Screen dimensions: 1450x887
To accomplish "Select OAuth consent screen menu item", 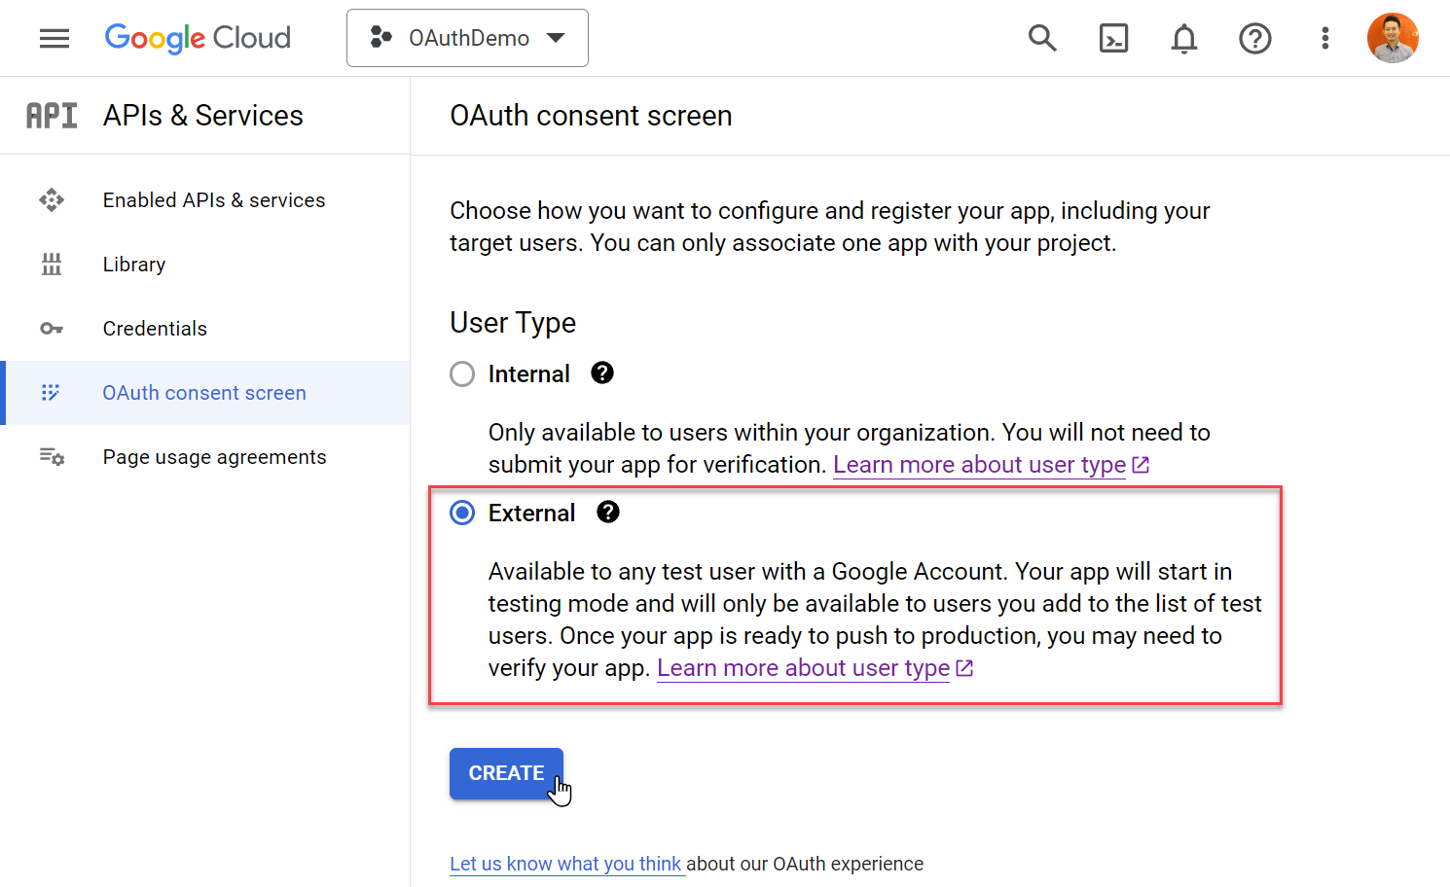I will click(x=204, y=393).
